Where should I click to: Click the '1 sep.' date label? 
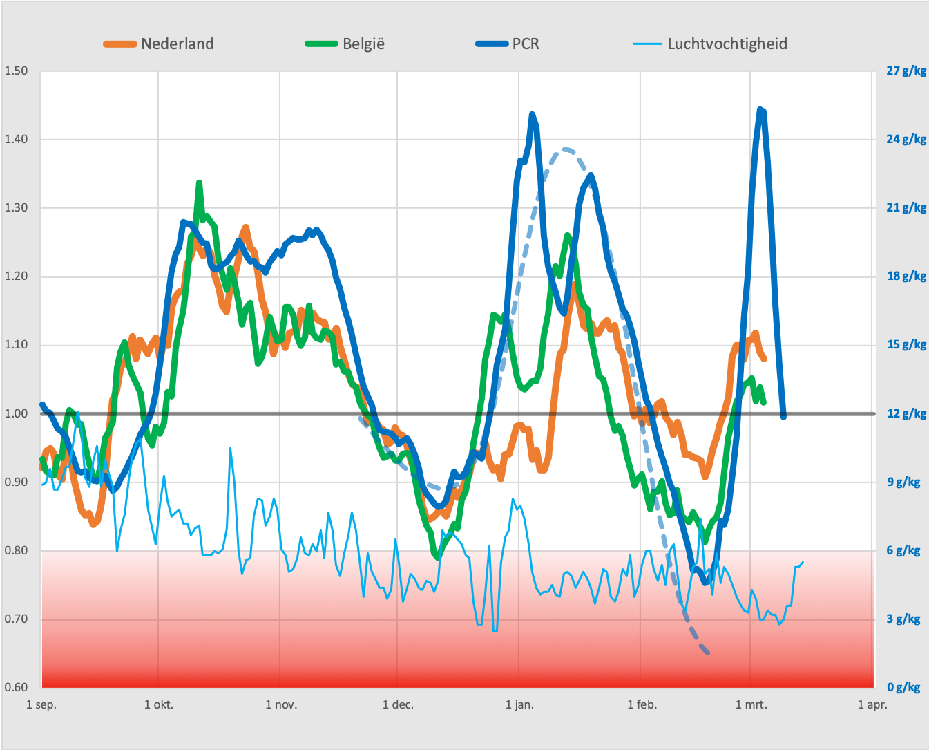[41, 704]
